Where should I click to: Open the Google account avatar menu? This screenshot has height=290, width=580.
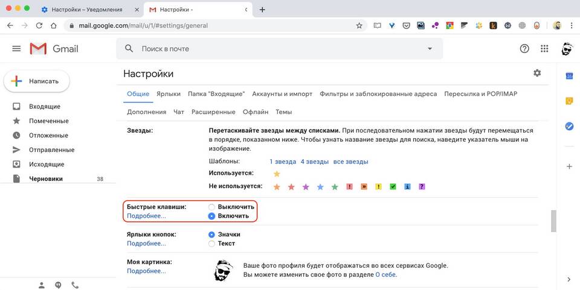[566, 49]
